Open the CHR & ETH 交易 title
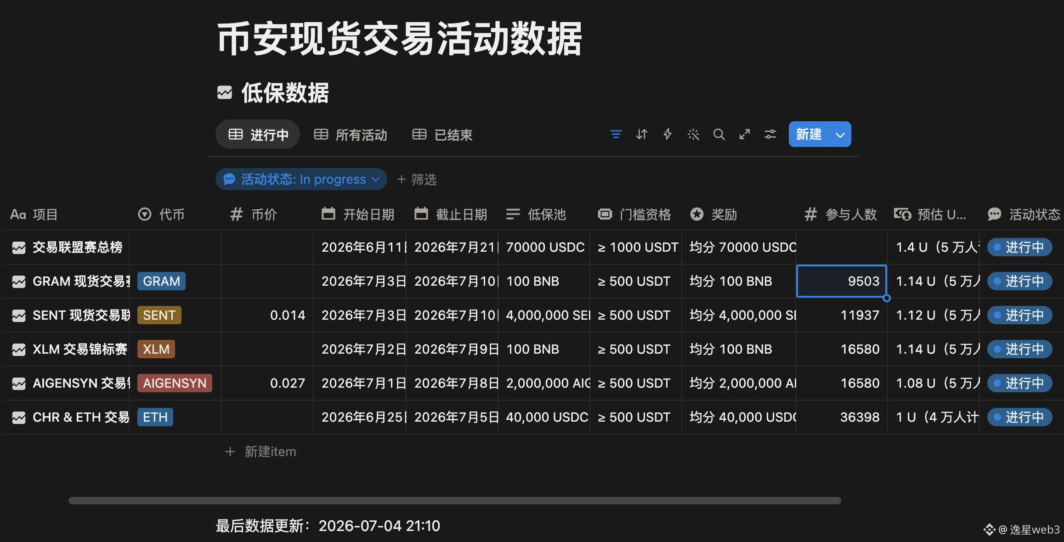Screen dimensions: 1064x542 (x=81, y=417)
